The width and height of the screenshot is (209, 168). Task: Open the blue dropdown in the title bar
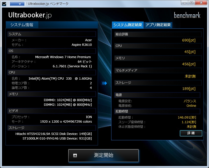[x=17, y=4]
